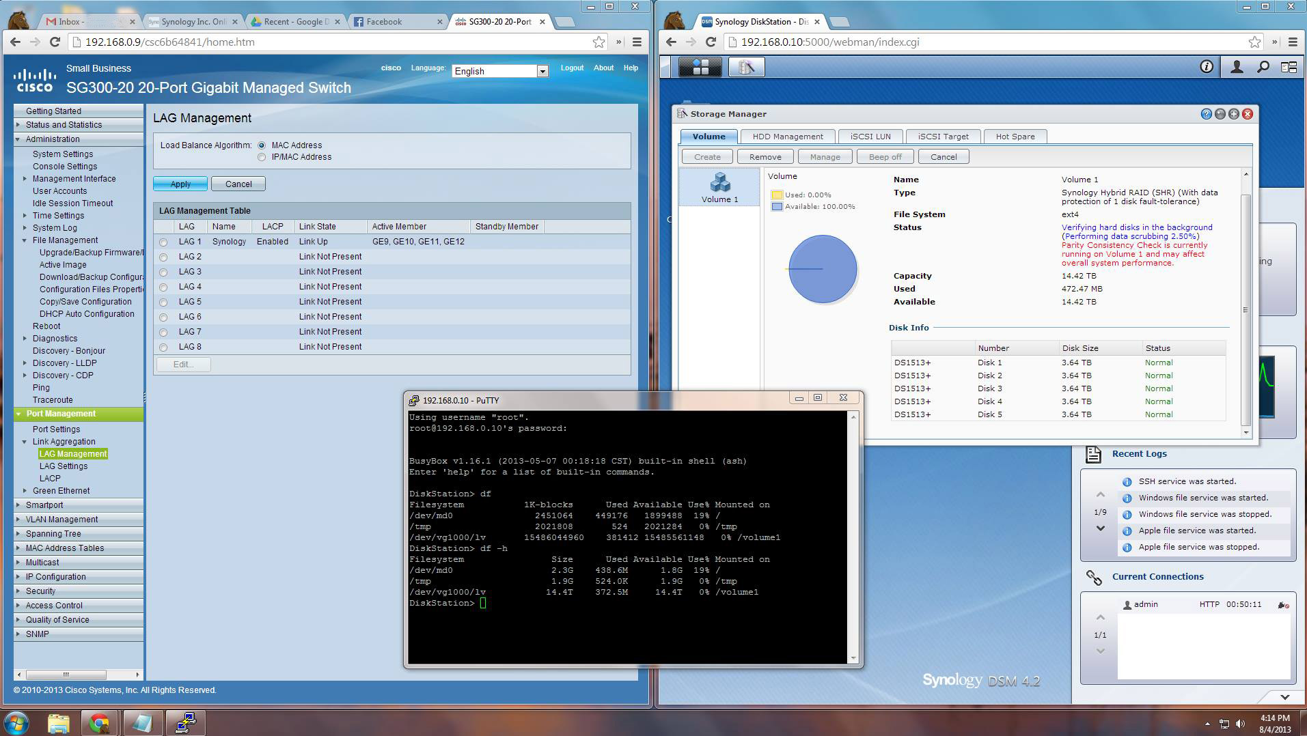Viewport: 1307px width, 736px height.
Task: Open the DSM information icon
Action: click(x=1207, y=67)
